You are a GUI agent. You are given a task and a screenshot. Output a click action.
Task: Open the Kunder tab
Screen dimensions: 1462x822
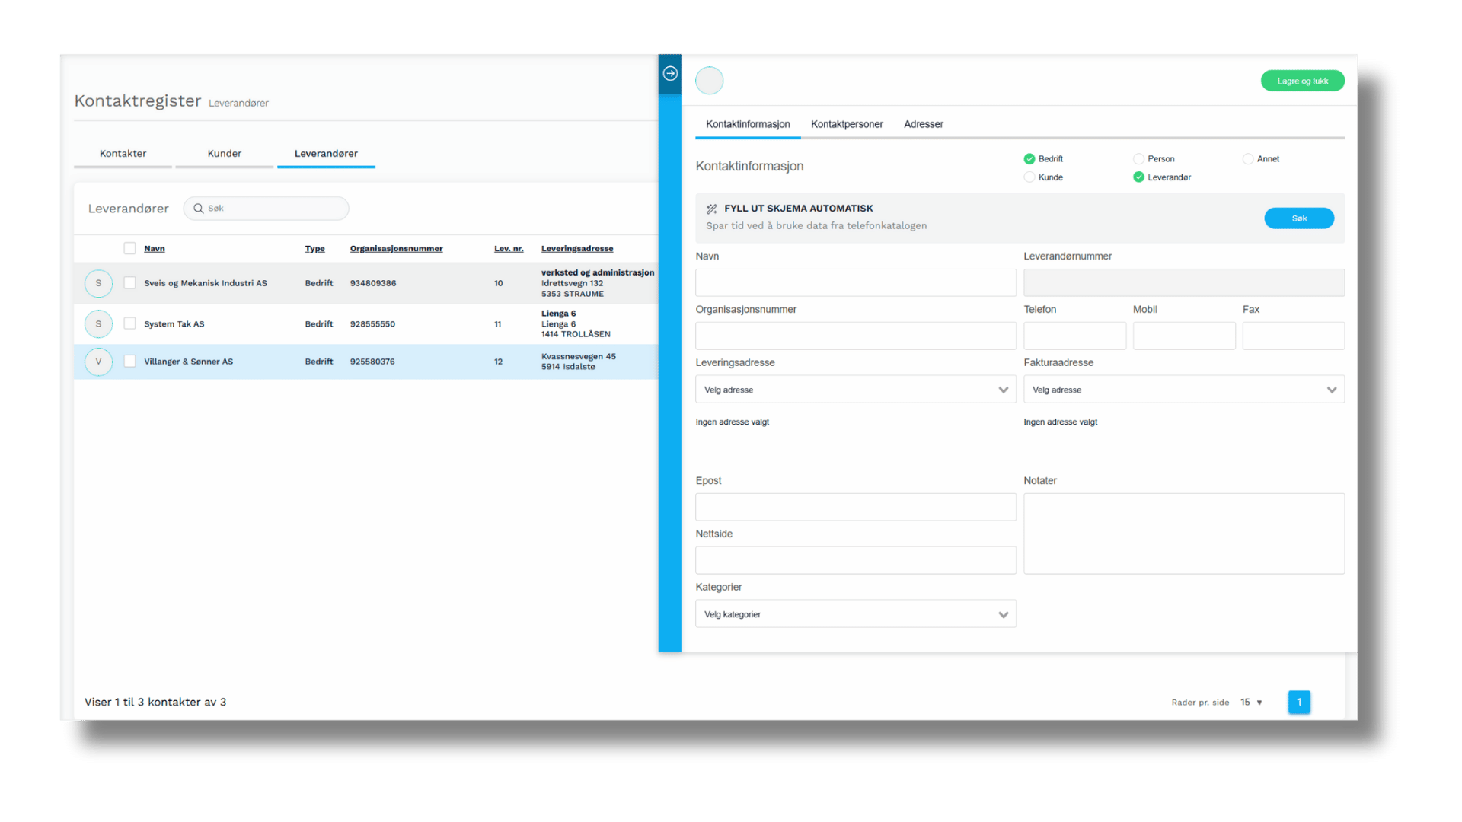point(224,154)
